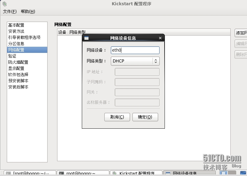Click the IP 地址 input field
Viewport: 247px width, 176px height.
click(137, 72)
